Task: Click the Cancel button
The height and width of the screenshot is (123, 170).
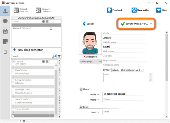Action: coord(88,24)
